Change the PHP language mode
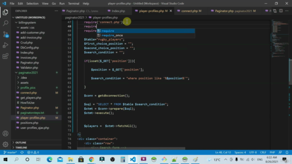Screen dimensions: 292x164 (272, 153)
